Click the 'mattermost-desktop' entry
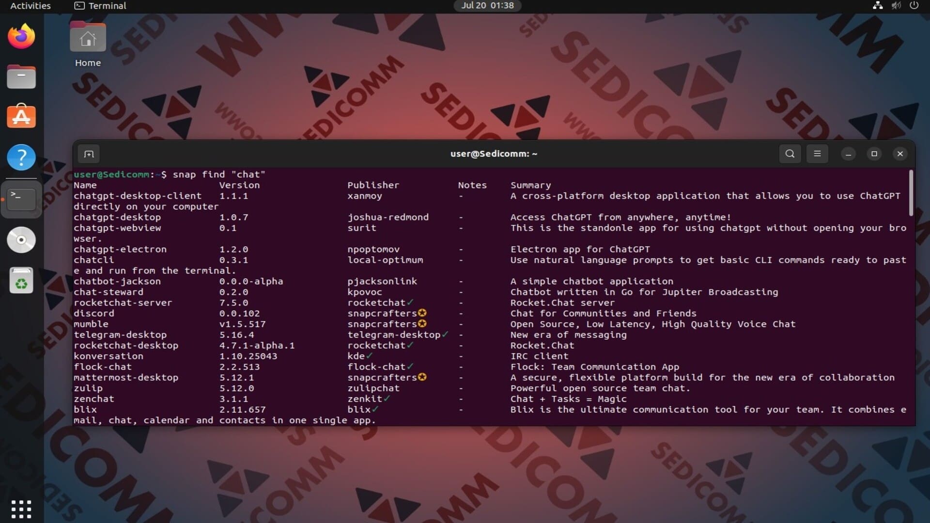930x523 pixels. click(x=126, y=377)
